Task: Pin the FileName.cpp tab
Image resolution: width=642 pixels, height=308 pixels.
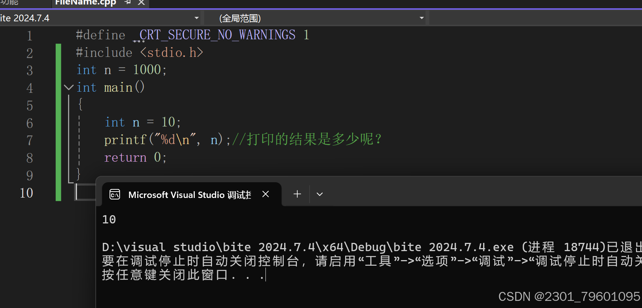Action: 128,2
